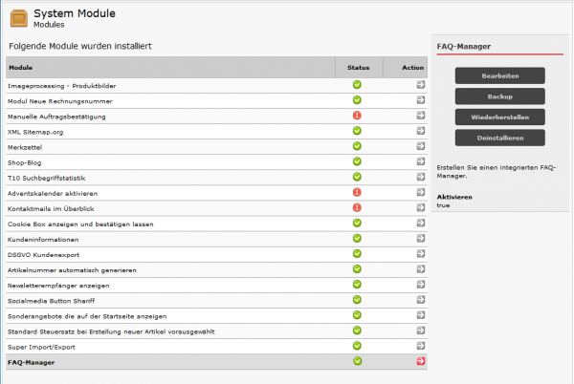Select the T10 Suchbegriffstatistik module row
Screen dimensions: 574x384
pos(167,177)
